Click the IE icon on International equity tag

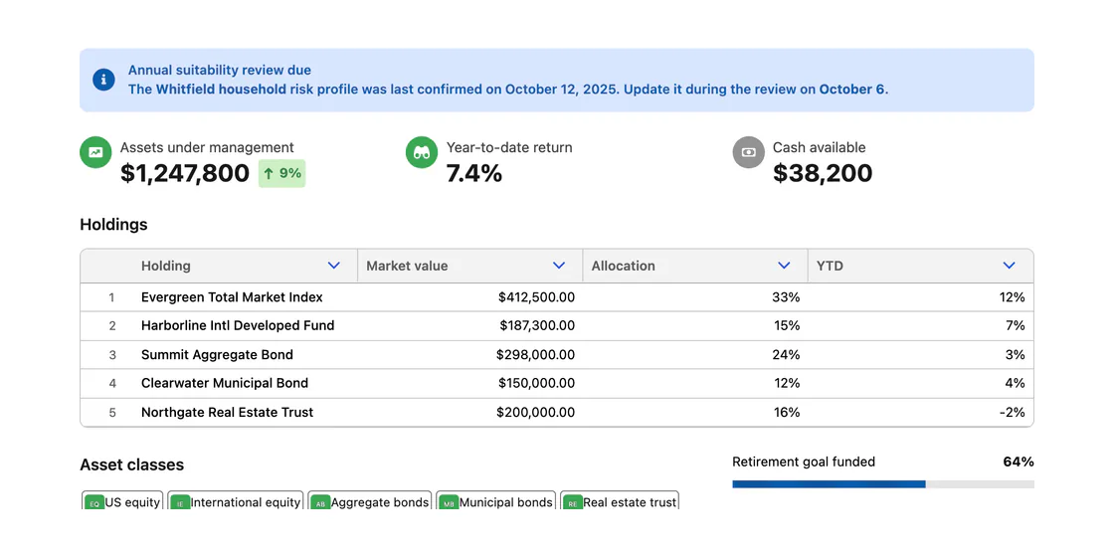coord(180,503)
